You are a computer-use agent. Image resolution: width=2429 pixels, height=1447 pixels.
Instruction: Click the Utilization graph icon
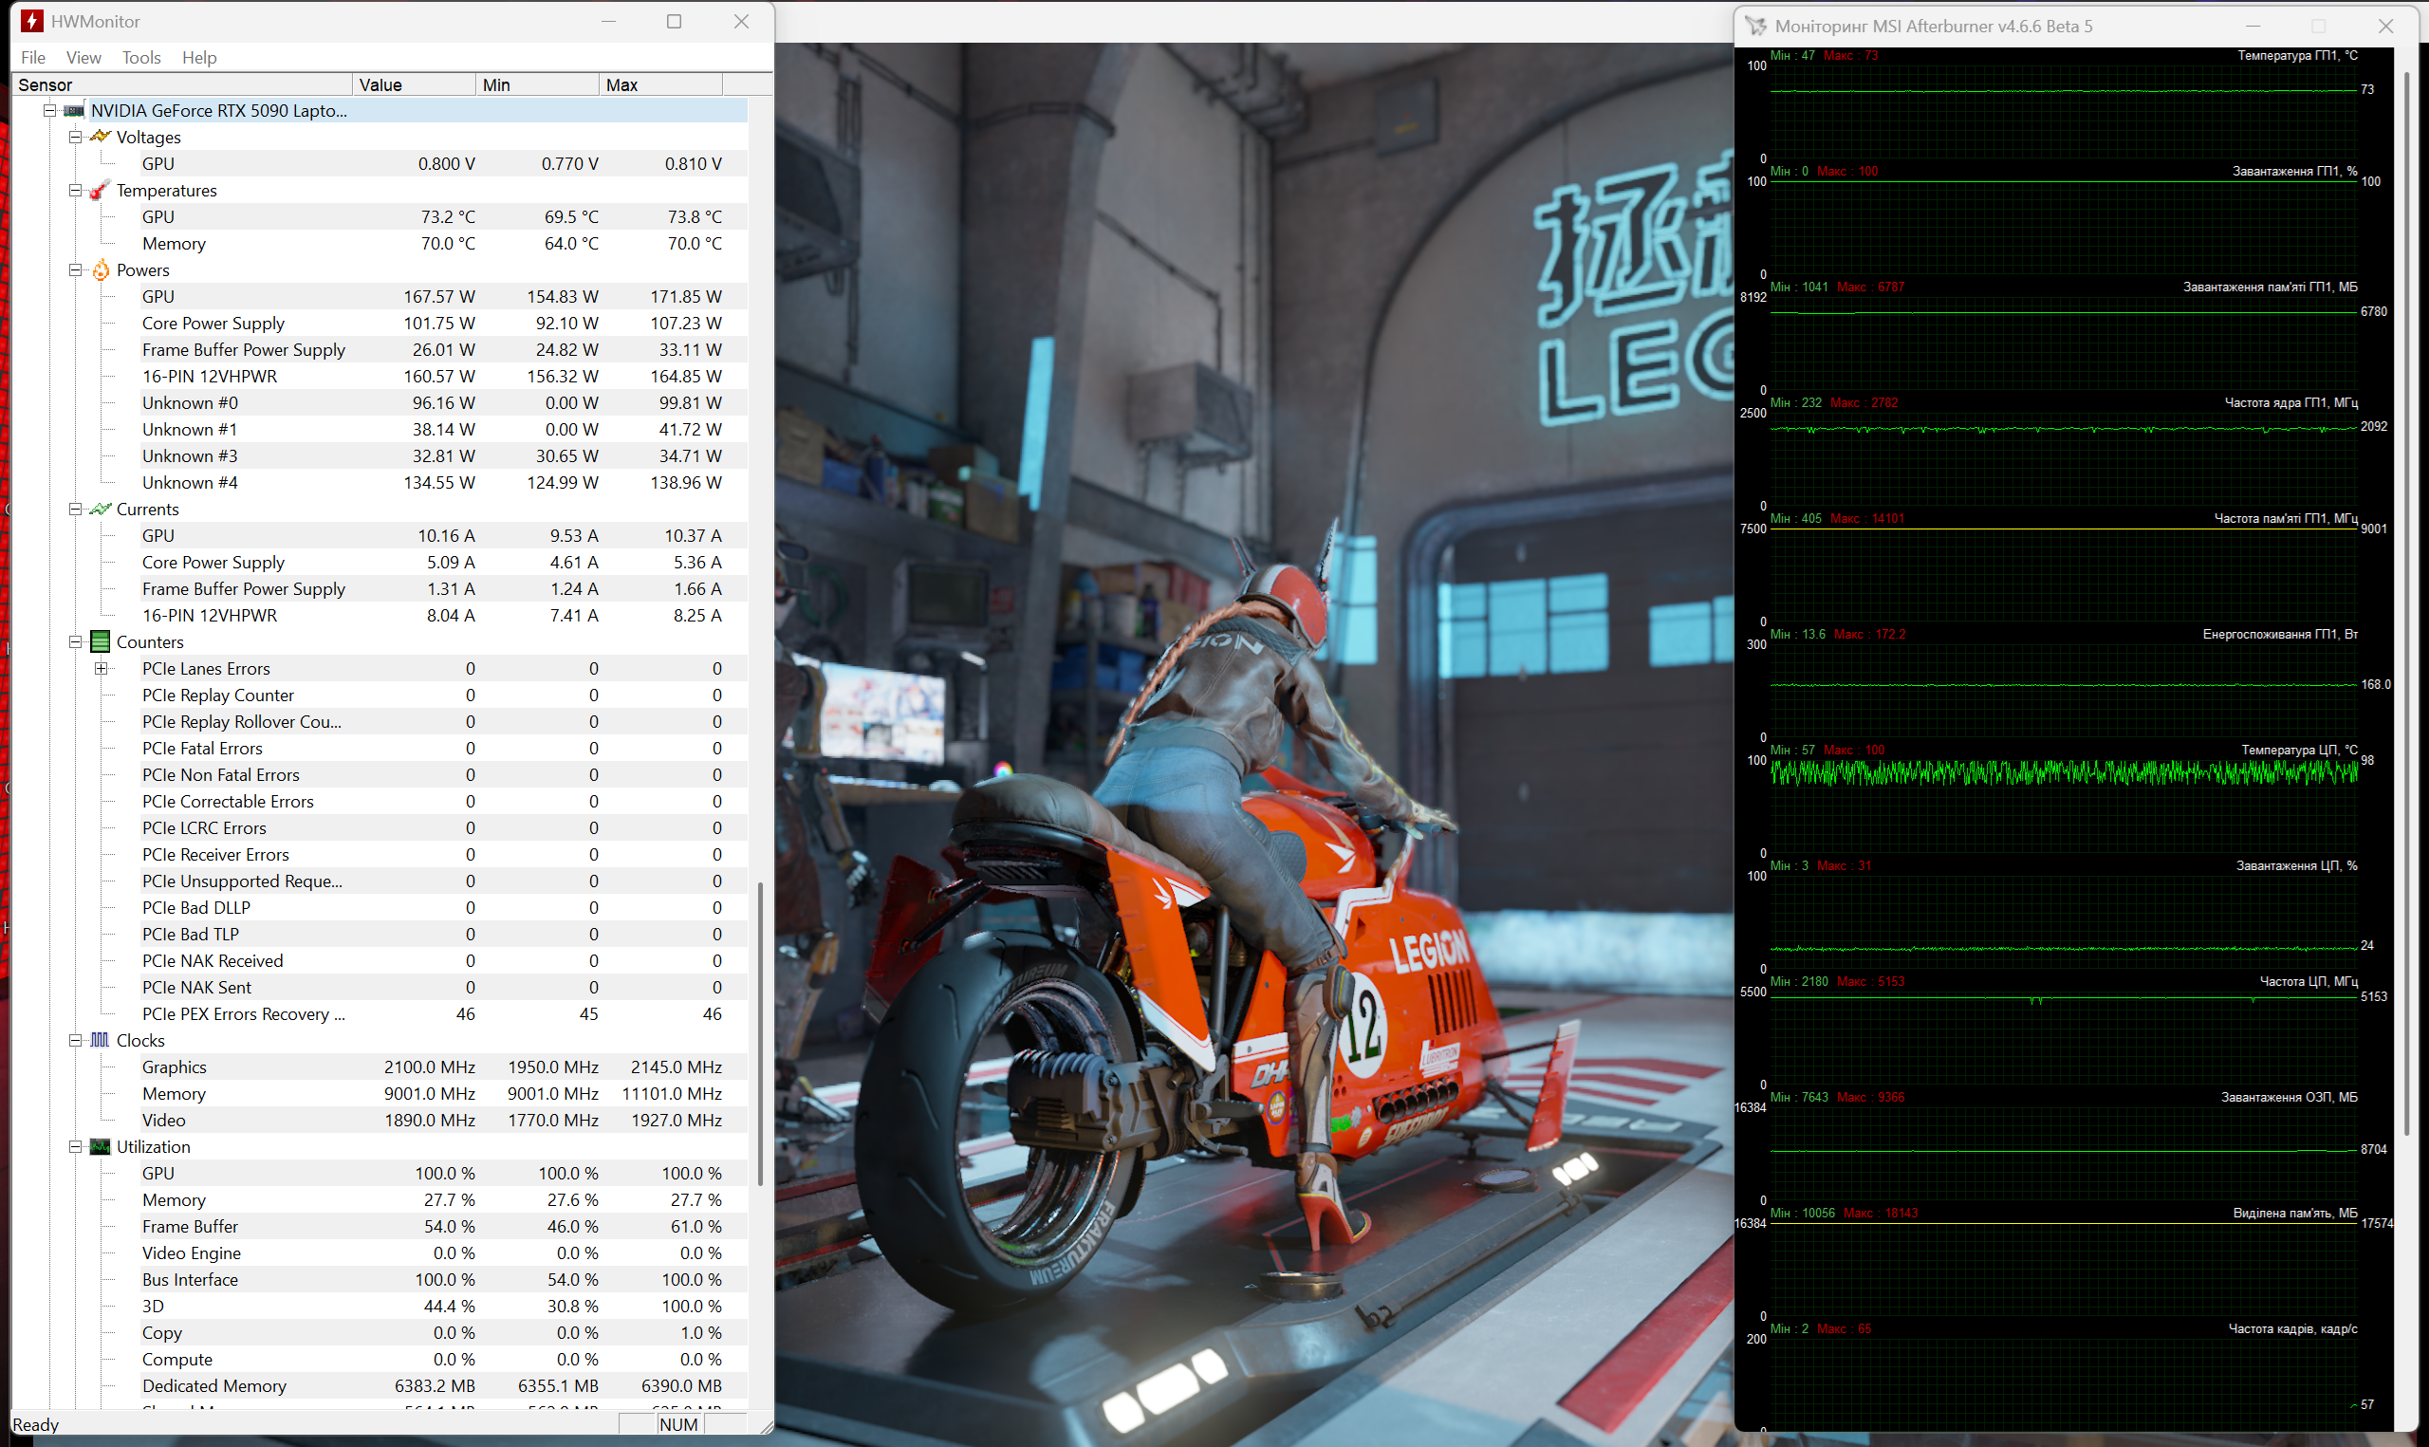100,1146
